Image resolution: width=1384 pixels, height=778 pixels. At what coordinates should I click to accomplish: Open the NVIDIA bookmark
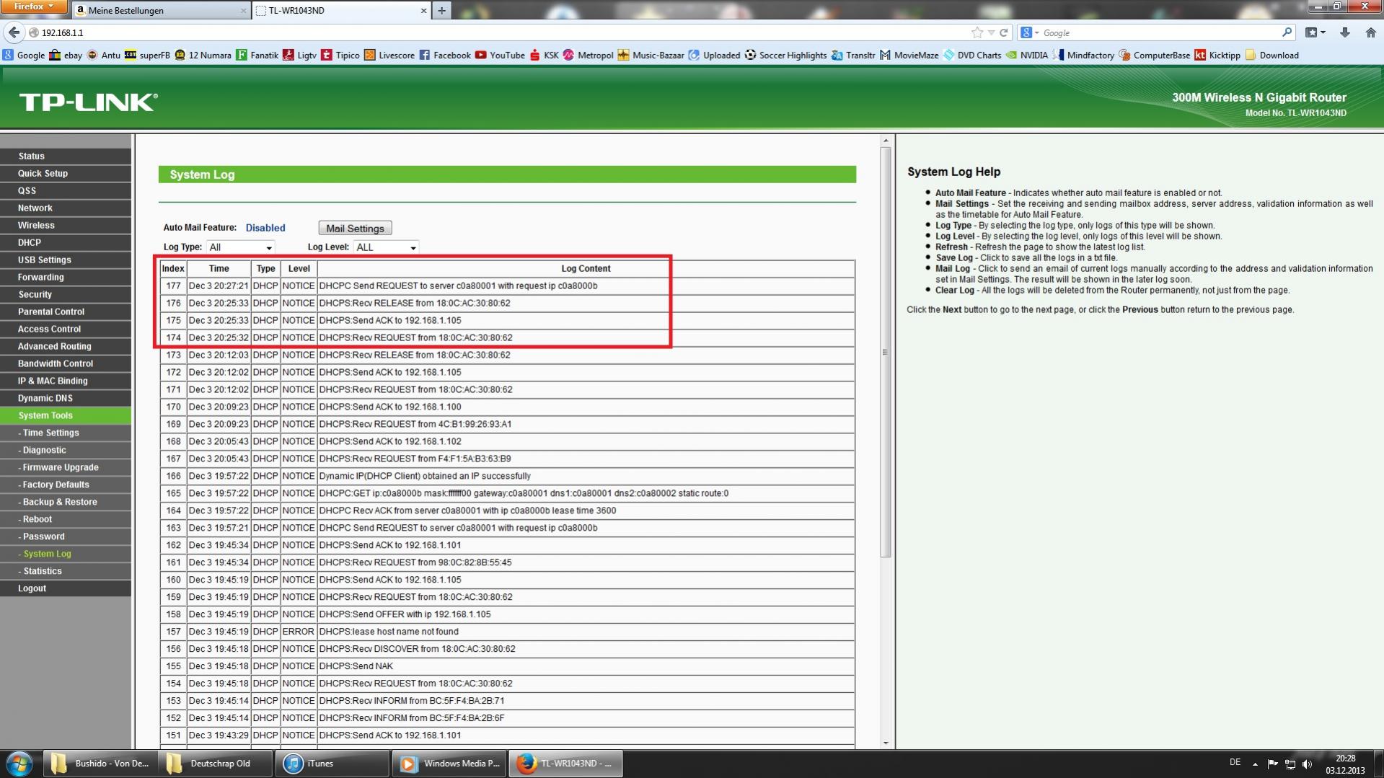pyautogui.click(x=1027, y=55)
